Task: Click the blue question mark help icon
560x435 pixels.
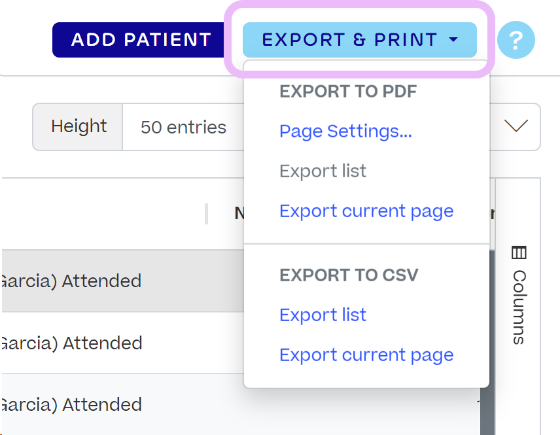Action: click(x=516, y=41)
